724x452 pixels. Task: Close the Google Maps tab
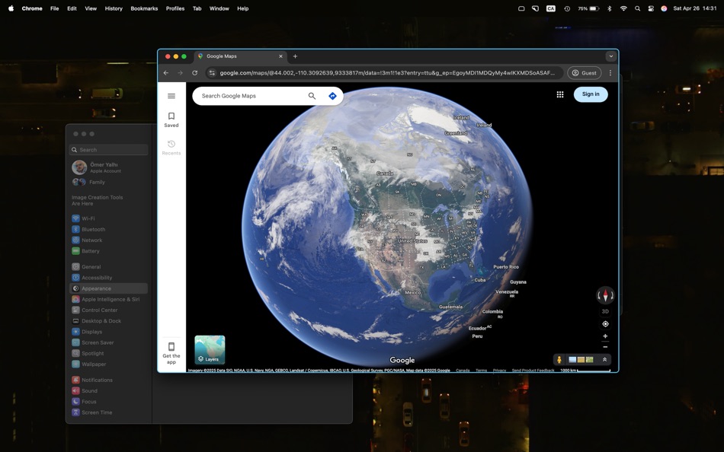pyautogui.click(x=280, y=56)
